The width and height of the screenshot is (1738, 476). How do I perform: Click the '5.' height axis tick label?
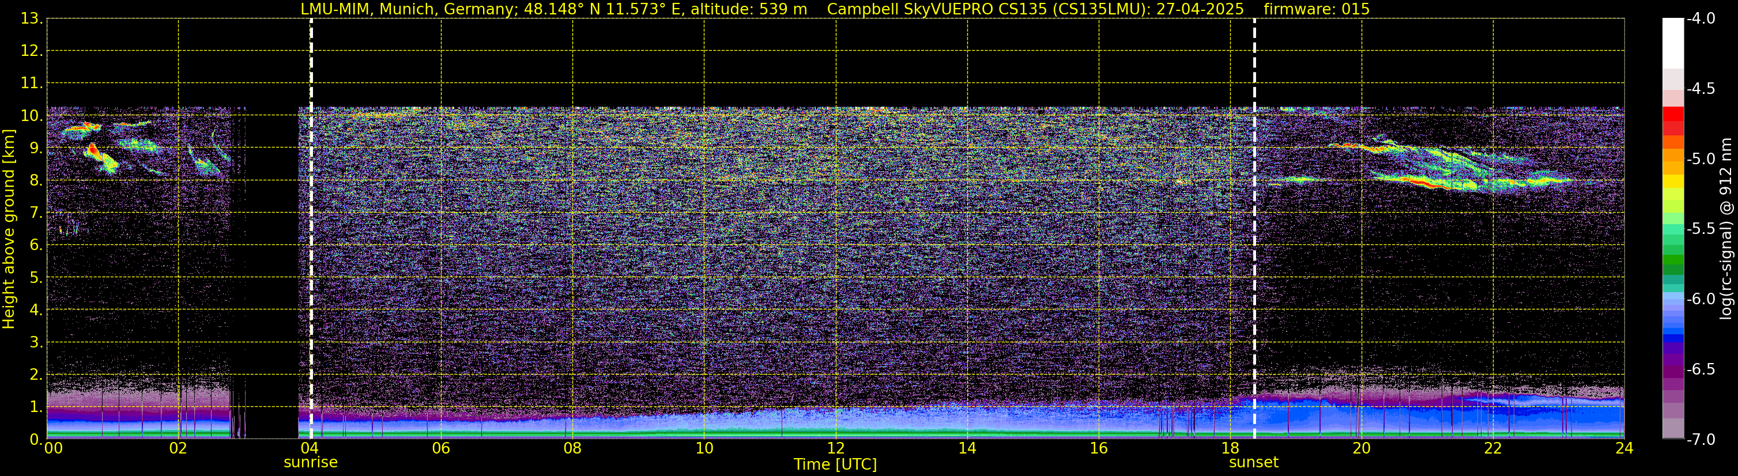[x=36, y=277]
